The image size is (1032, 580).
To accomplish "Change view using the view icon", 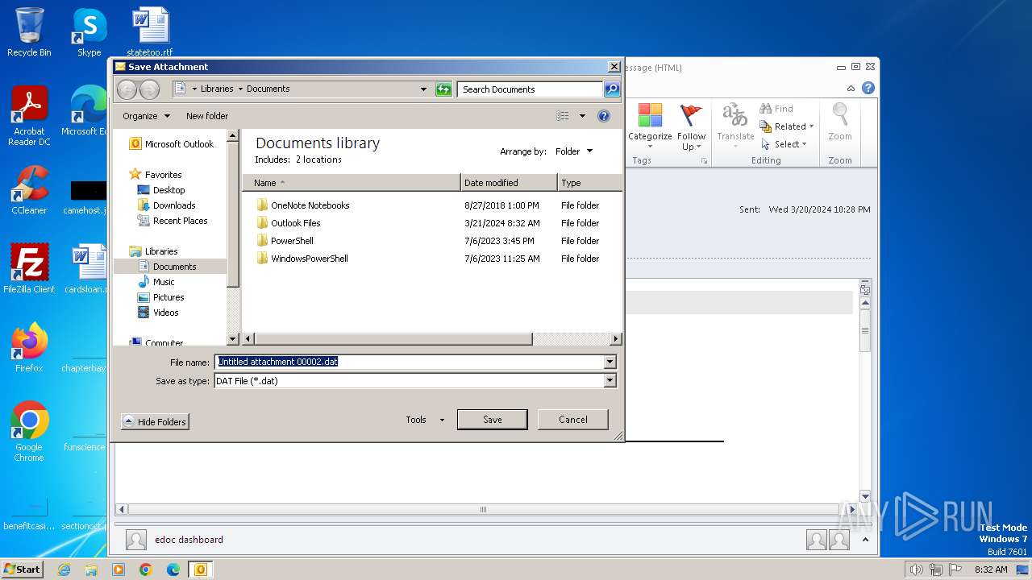I will click(x=563, y=116).
